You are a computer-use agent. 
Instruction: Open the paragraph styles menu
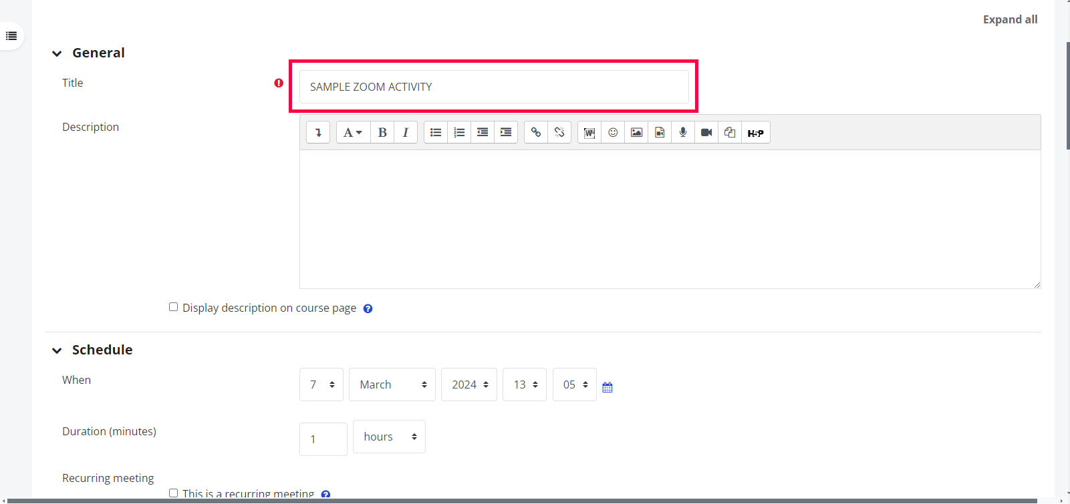[x=353, y=132]
